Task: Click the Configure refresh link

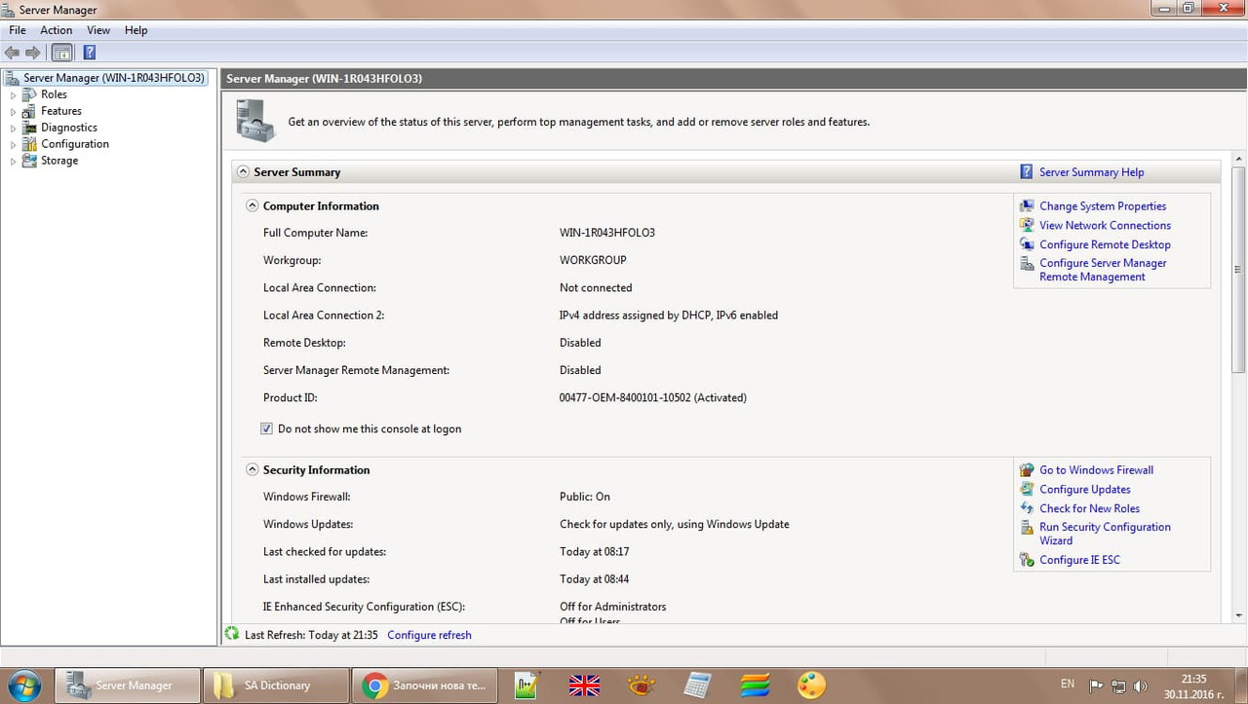Action: [429, 634]
